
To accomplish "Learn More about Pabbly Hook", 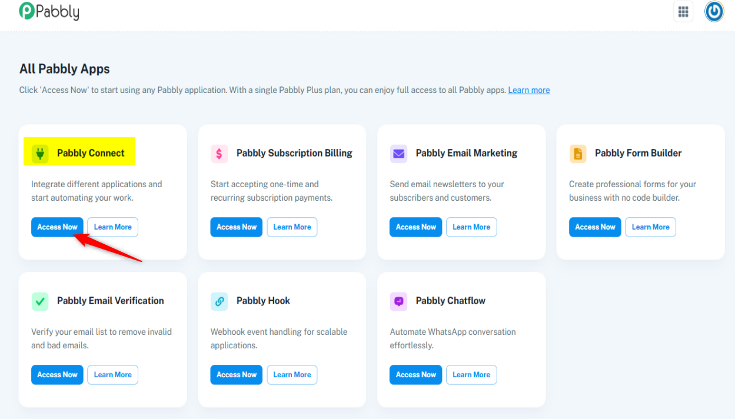I will (292, 375).
